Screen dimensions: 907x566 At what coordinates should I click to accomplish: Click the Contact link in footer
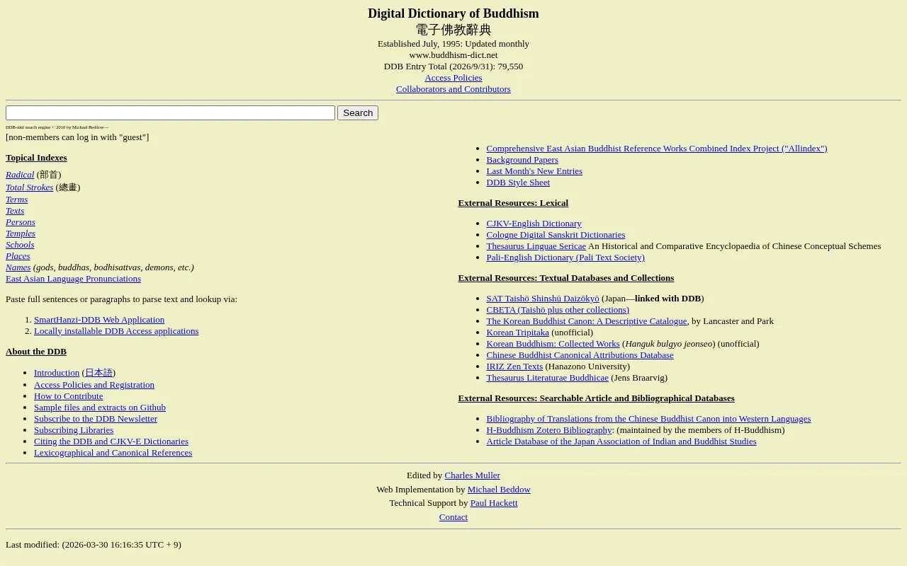pos(453,517)
